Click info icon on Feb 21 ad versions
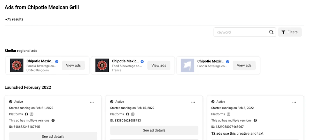 click(x=53, y=121)
